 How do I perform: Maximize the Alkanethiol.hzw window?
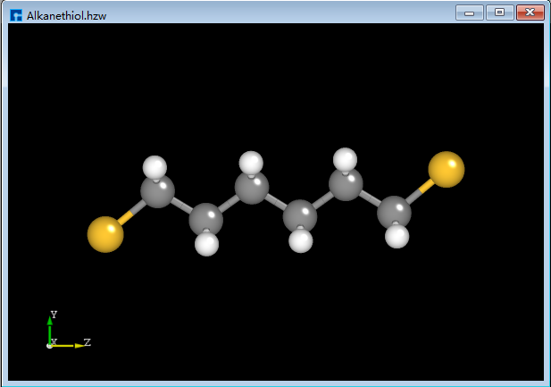[498, 13]
